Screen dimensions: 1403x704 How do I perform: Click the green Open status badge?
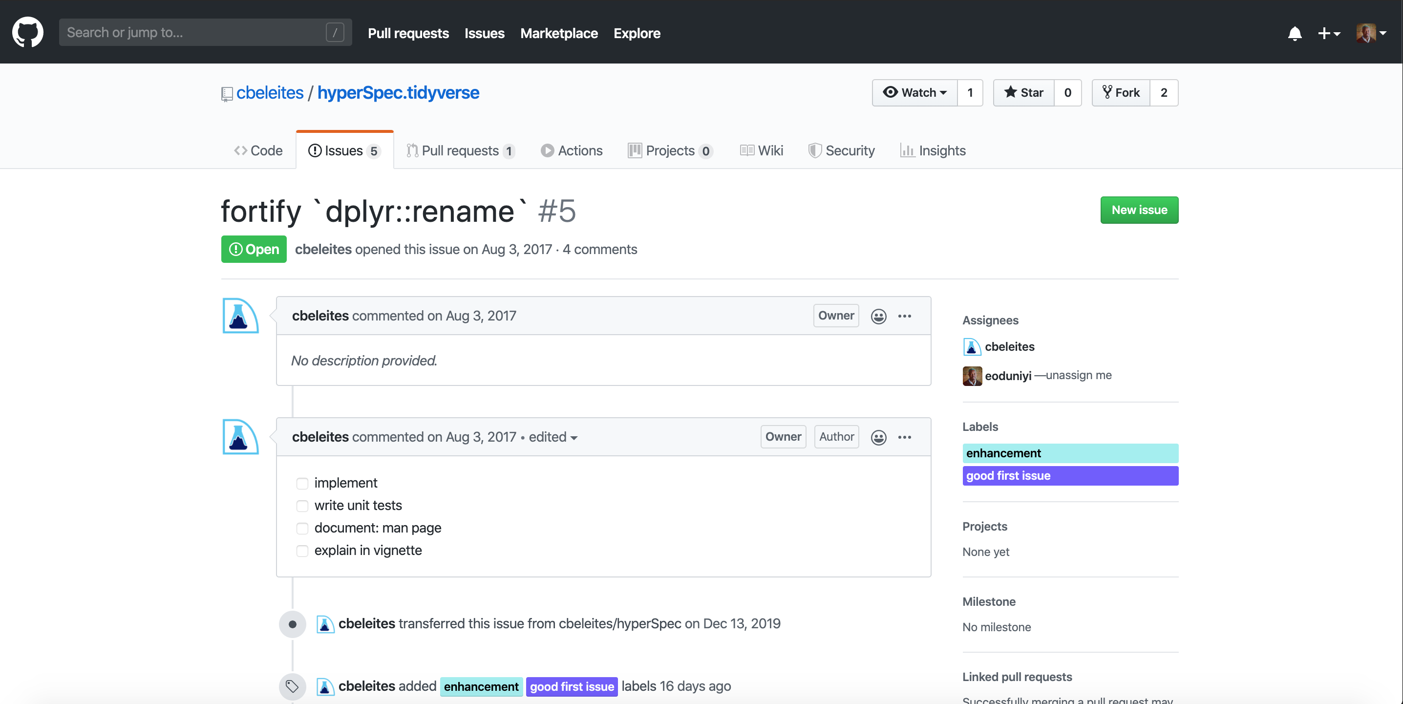pyautogui.click(x=254, y=249)
